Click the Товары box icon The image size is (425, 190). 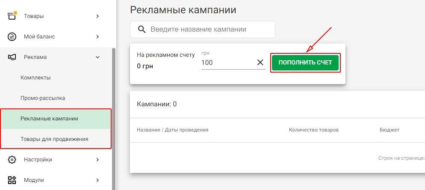12,16
